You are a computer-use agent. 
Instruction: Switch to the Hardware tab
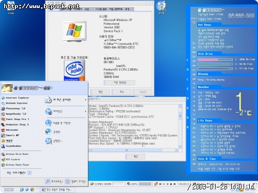click(78, 9)
